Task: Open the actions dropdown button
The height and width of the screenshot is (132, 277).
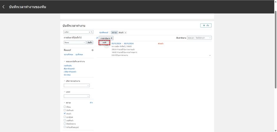Action: tap(106, 38)
